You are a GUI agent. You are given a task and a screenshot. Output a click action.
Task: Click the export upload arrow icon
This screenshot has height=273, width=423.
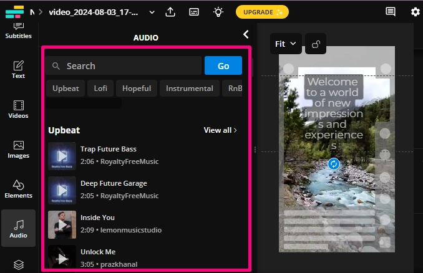coord(170,12)
